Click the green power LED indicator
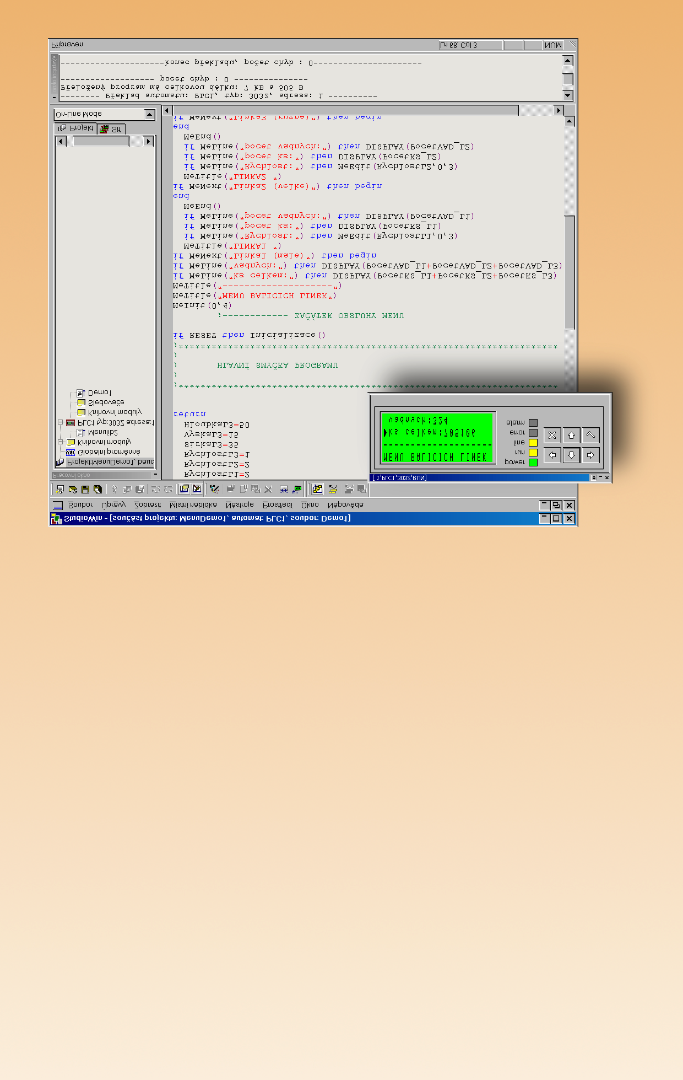Screen dimensions: 683x1080 coord(533,463)
